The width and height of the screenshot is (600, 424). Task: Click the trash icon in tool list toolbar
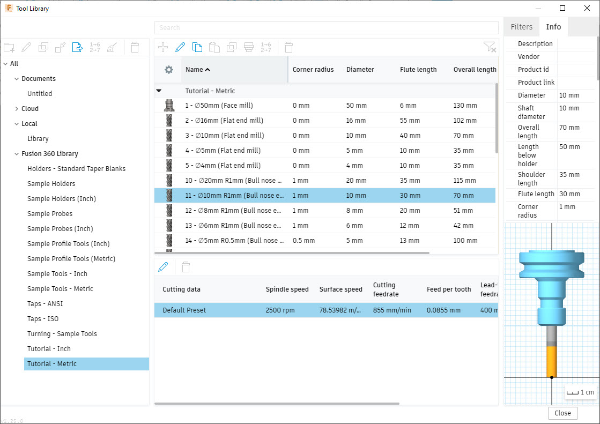(289, 47)
